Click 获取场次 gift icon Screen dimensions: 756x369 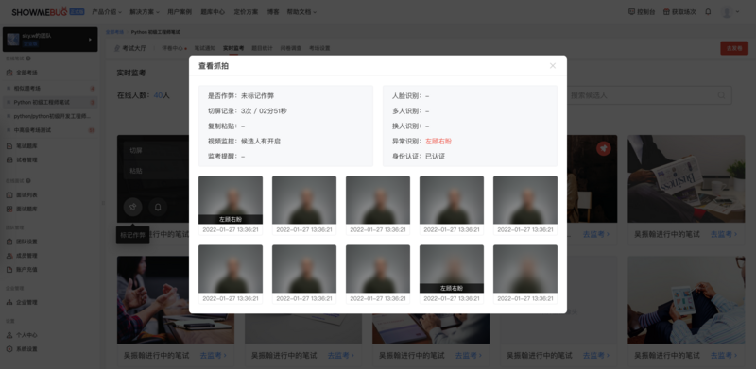point(666,12)
